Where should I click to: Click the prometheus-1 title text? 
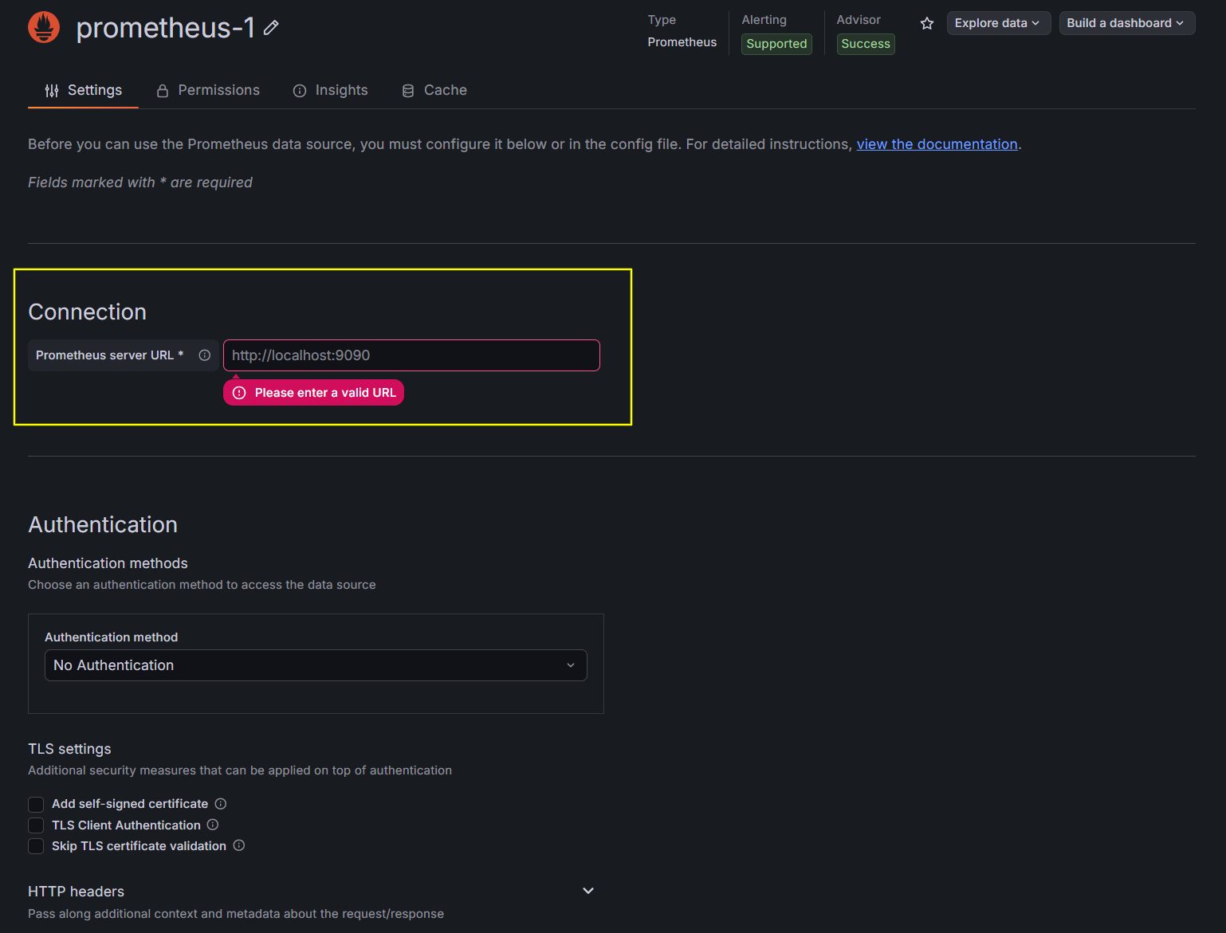coord(165,28)
